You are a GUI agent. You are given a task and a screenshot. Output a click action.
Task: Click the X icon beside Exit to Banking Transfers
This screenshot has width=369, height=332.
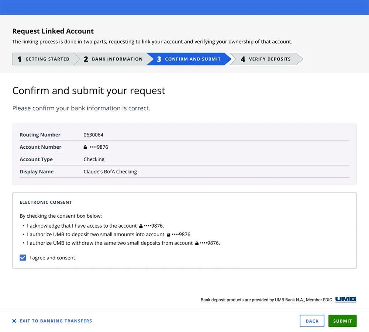coord(14,321)
